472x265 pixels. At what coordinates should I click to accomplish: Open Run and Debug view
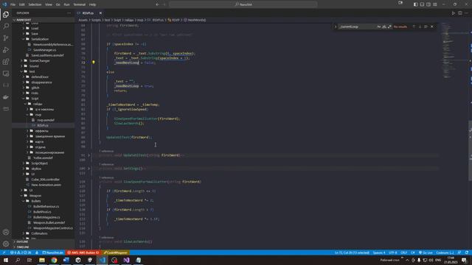pyautogui.click(x=6, y=50)
